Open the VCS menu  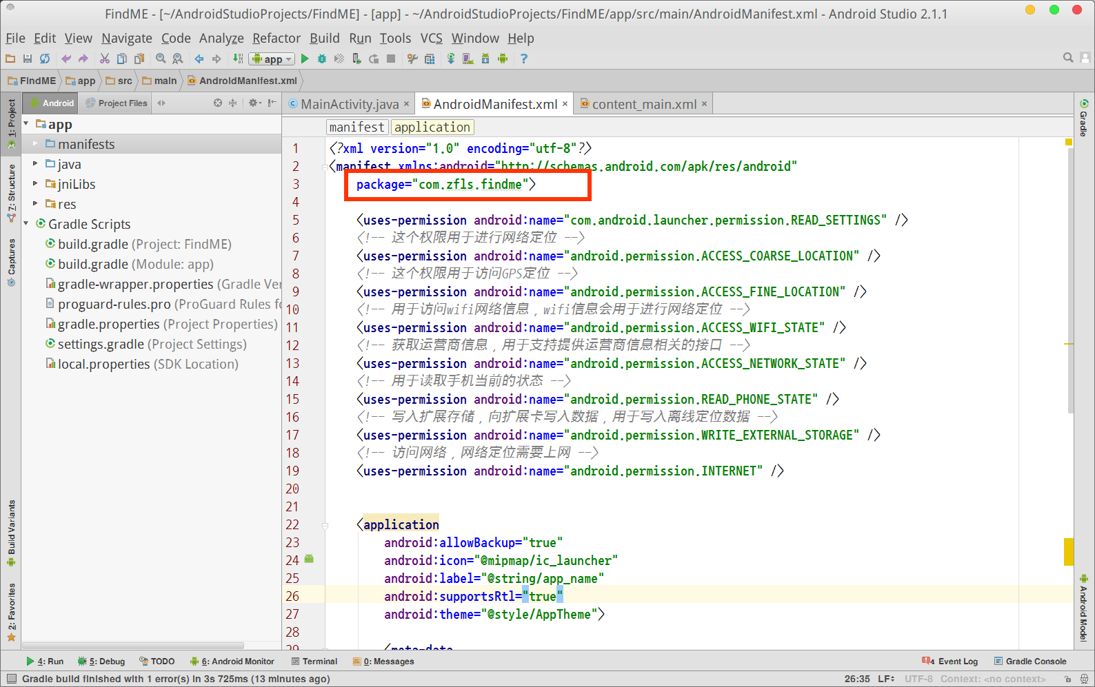(x=432, y=39)
